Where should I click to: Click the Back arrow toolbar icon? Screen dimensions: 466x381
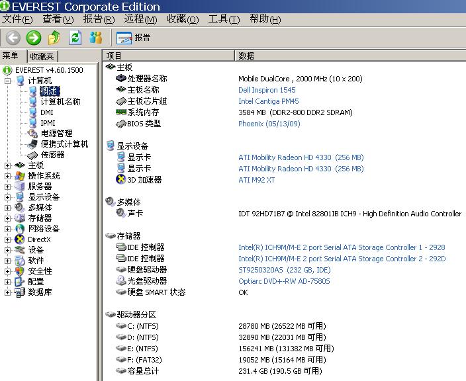(13, 38)
